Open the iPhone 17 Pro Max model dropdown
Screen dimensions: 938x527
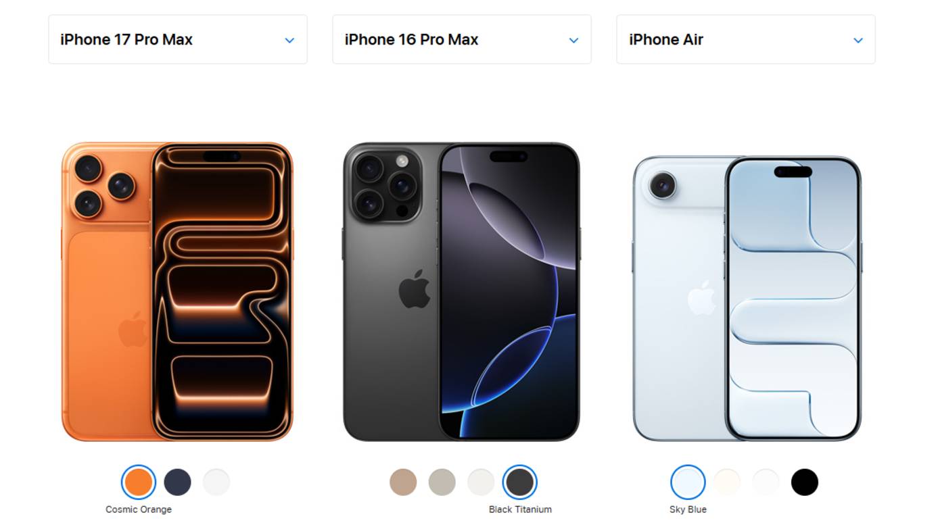pos(178,39)
